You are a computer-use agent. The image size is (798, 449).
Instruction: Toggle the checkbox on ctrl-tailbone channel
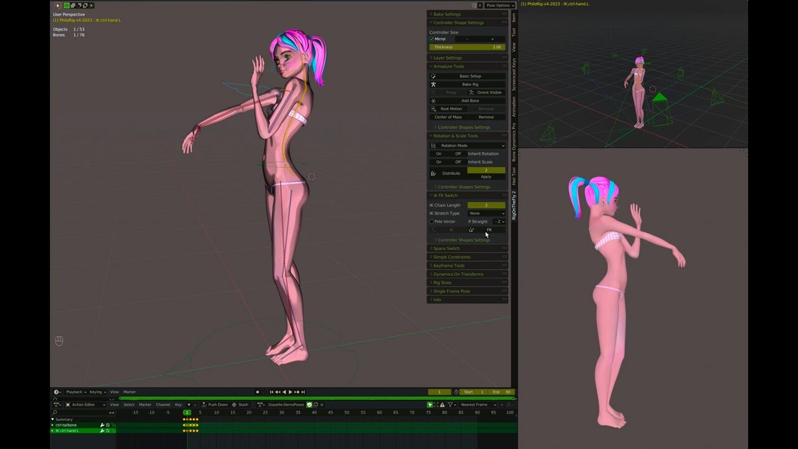tap(107, 425)
